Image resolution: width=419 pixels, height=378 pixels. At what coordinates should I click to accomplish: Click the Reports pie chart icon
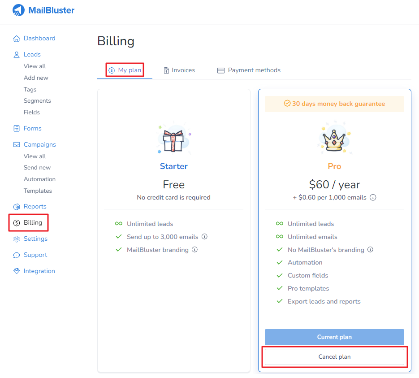point(17,207)
